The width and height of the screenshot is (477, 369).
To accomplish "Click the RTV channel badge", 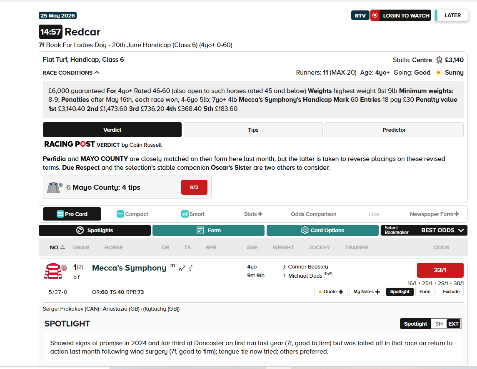I will point(360,15).
